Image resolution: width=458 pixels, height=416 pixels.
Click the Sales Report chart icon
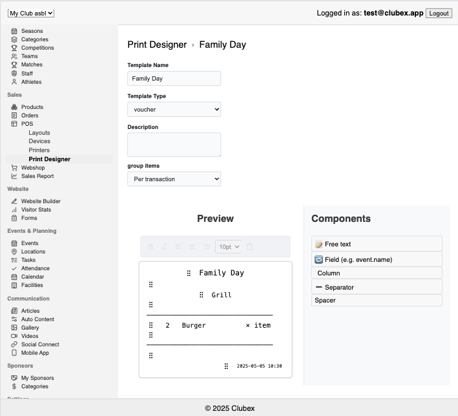(x=14, y=176)
